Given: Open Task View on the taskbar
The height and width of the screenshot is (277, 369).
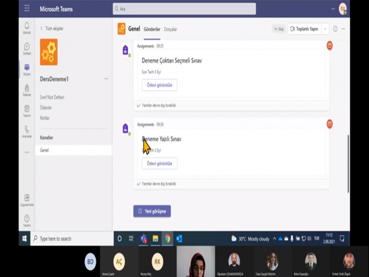Looking at the screenshot, I should click(x=131, y=238).
